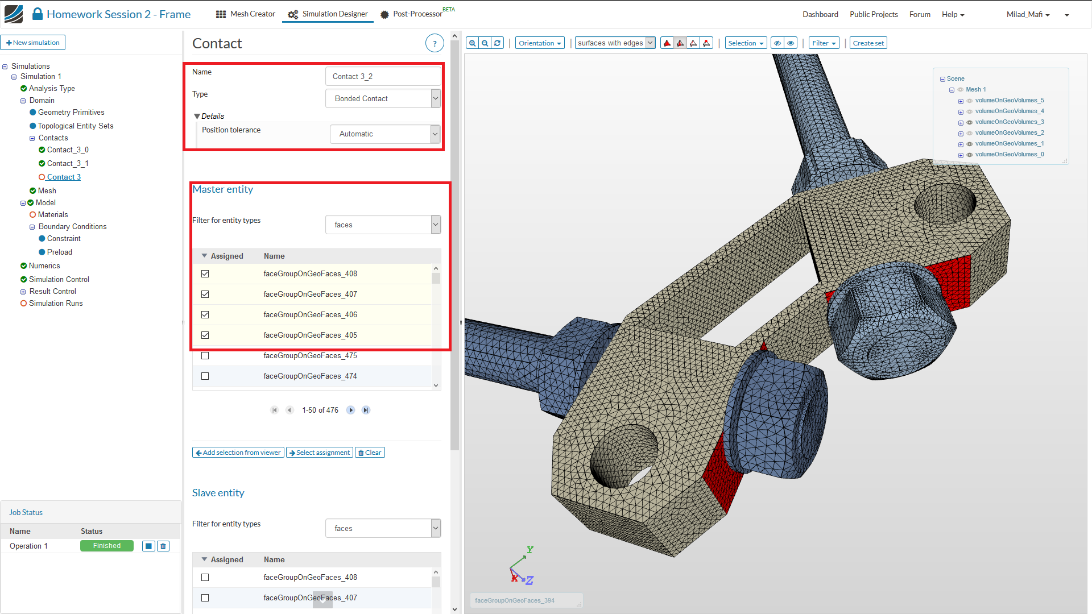
Task: Collapse the Boundary Conditions tree node
Action: [x=32, y=227]
